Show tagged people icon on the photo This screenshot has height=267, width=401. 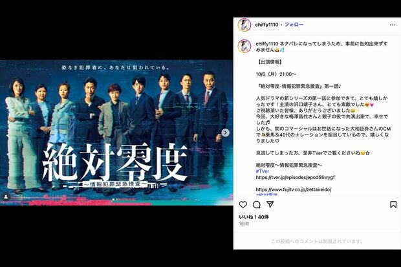pyautogui.click(x=5, y=197)
